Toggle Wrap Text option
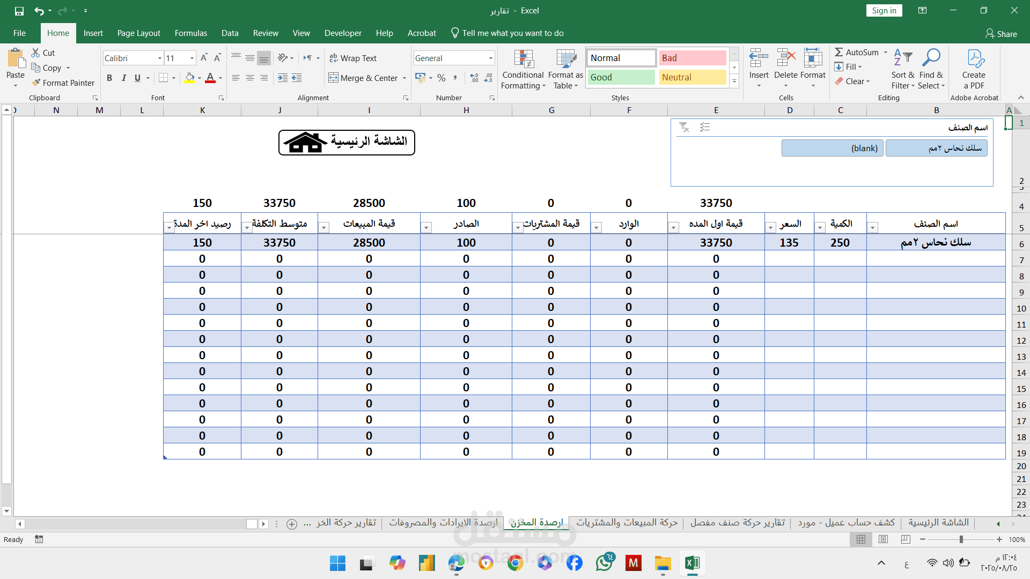 pos(353,58)
